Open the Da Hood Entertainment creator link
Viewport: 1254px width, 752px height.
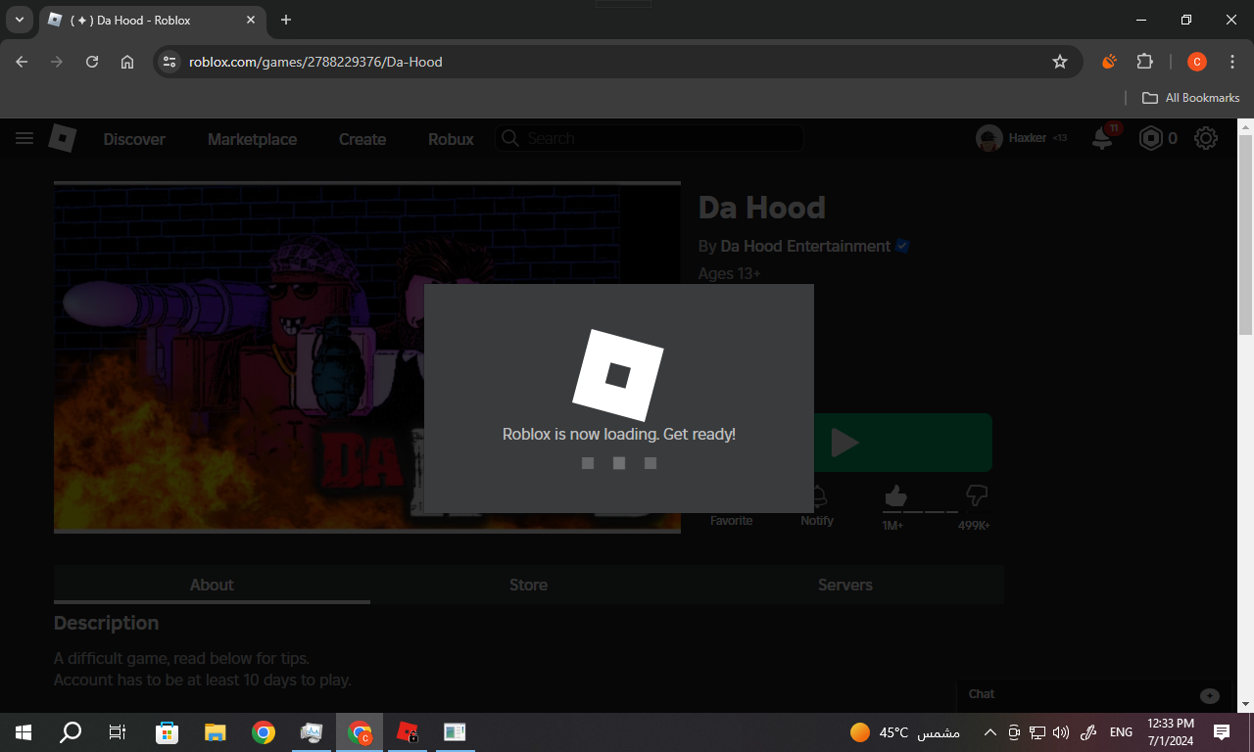805,246
